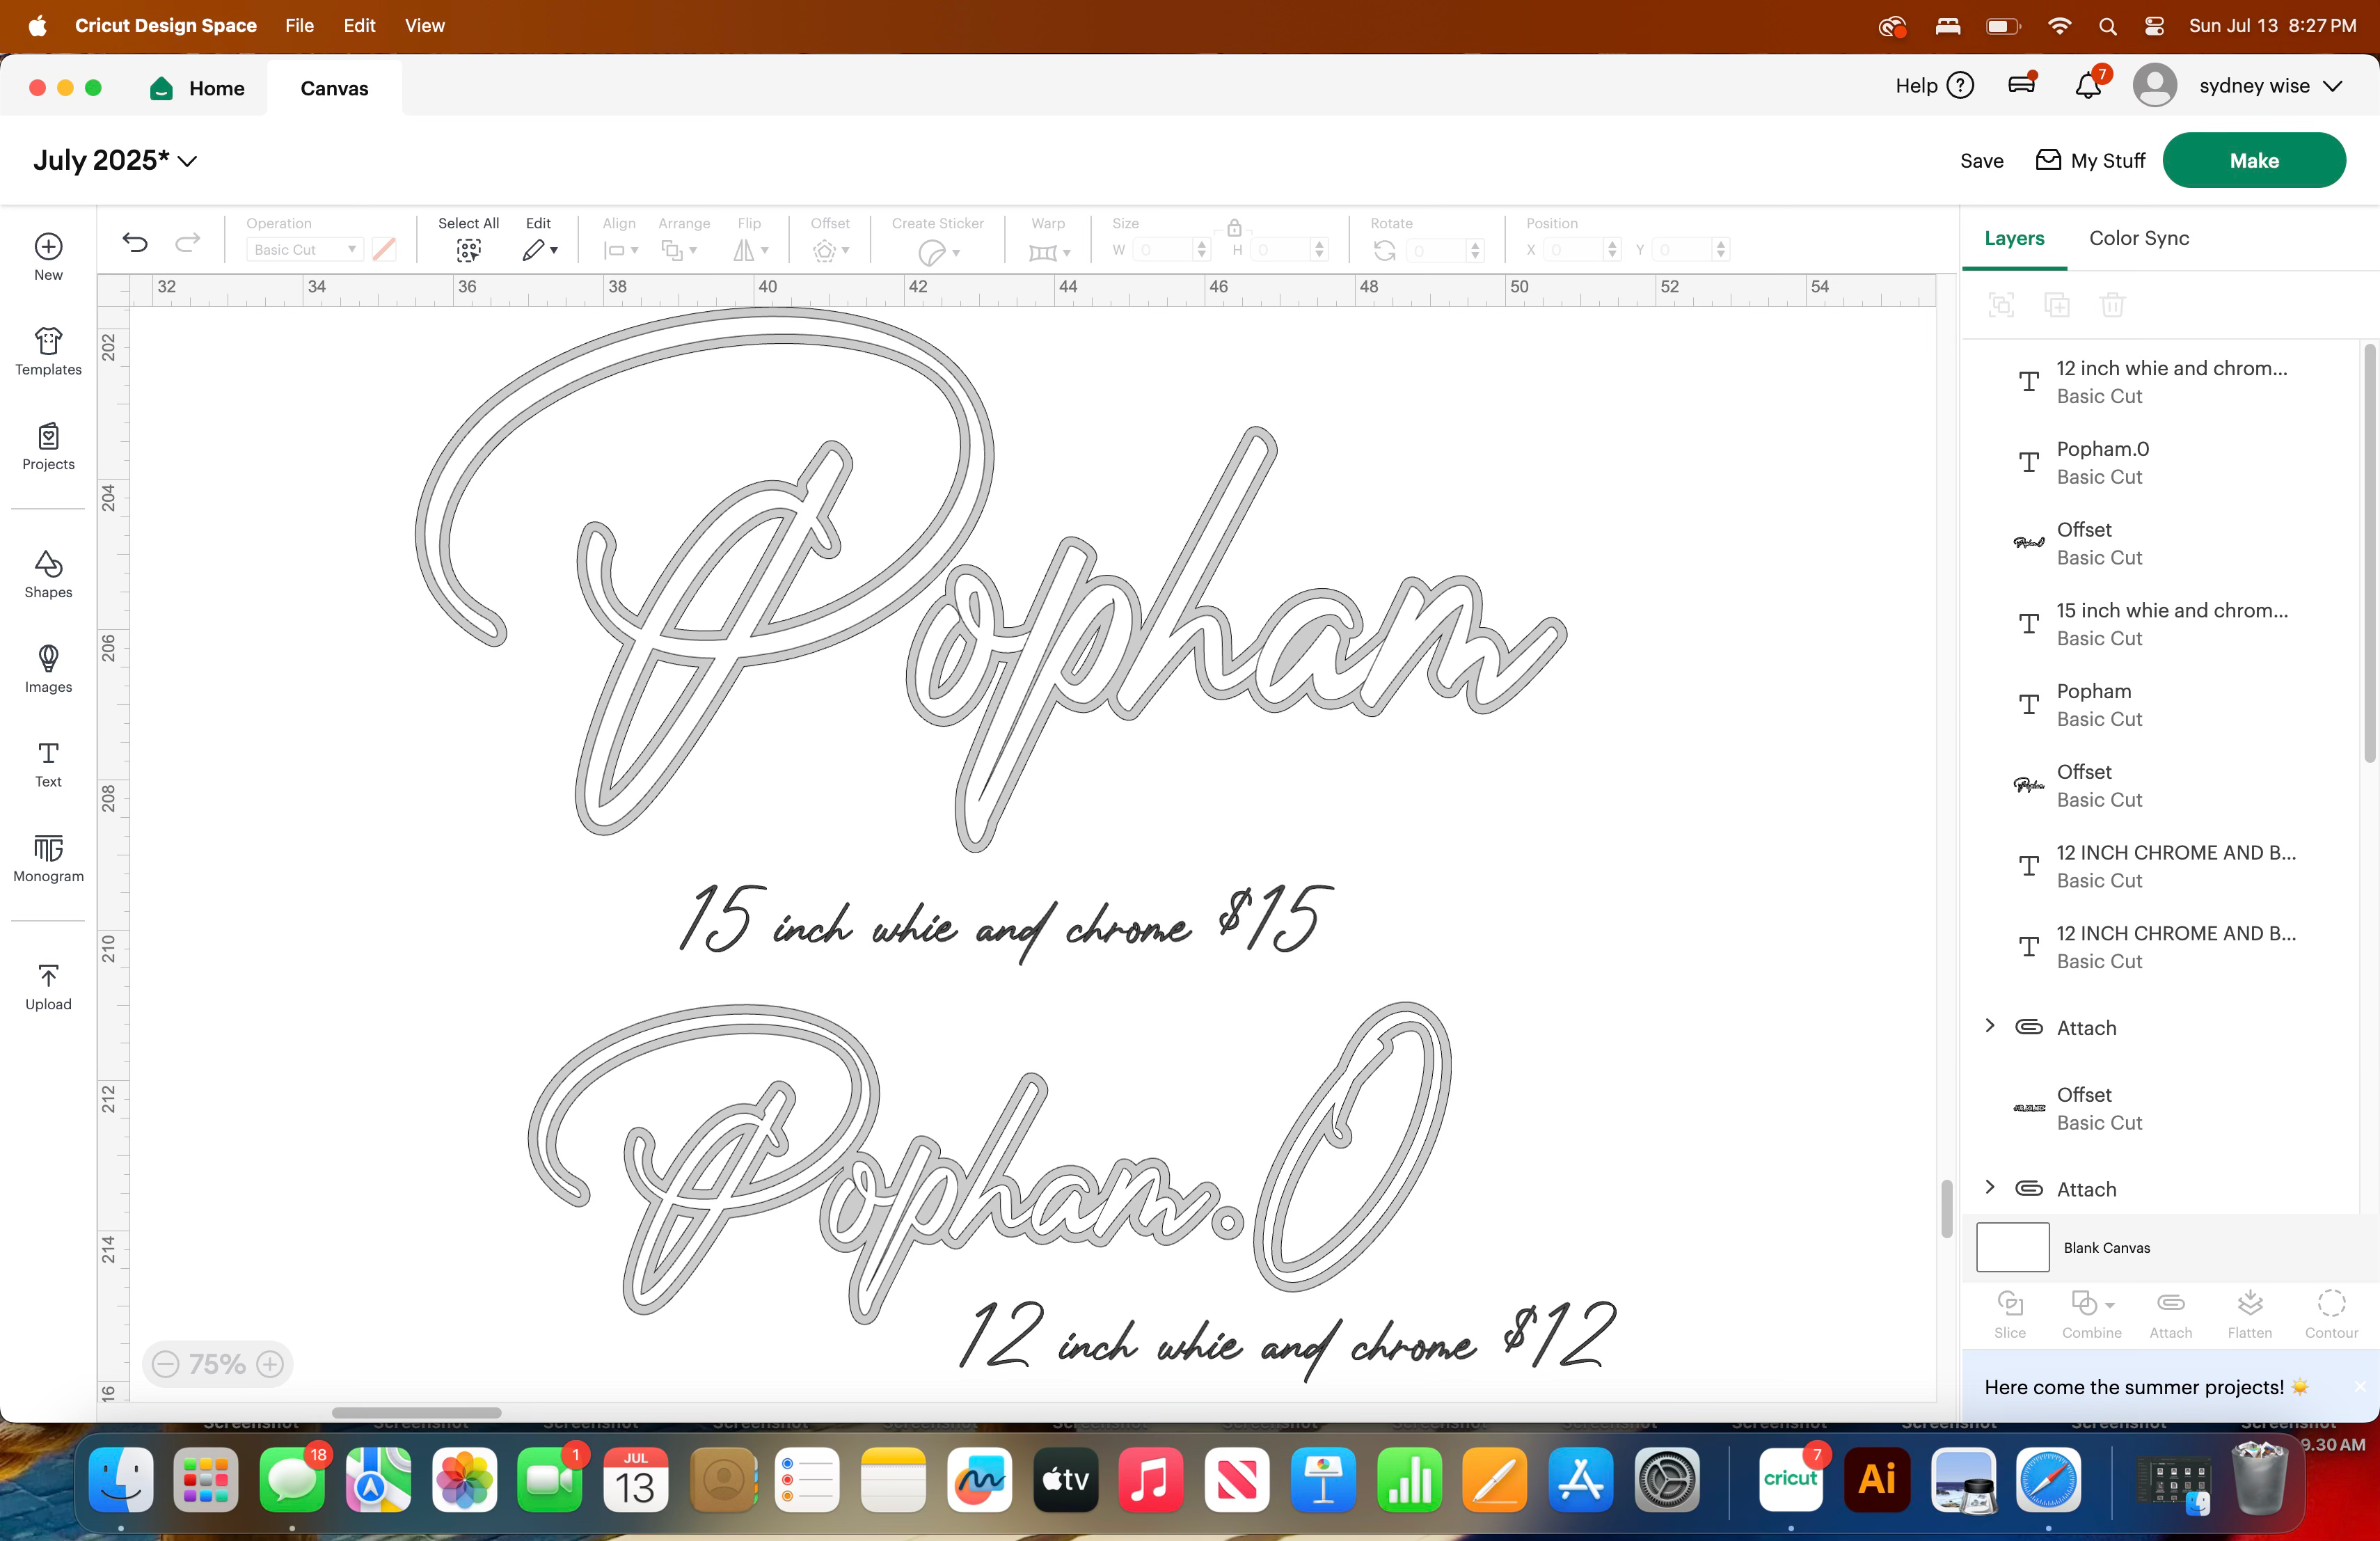Click the Upload tool
This screenshot has height=1541, width=2380.
47,985
